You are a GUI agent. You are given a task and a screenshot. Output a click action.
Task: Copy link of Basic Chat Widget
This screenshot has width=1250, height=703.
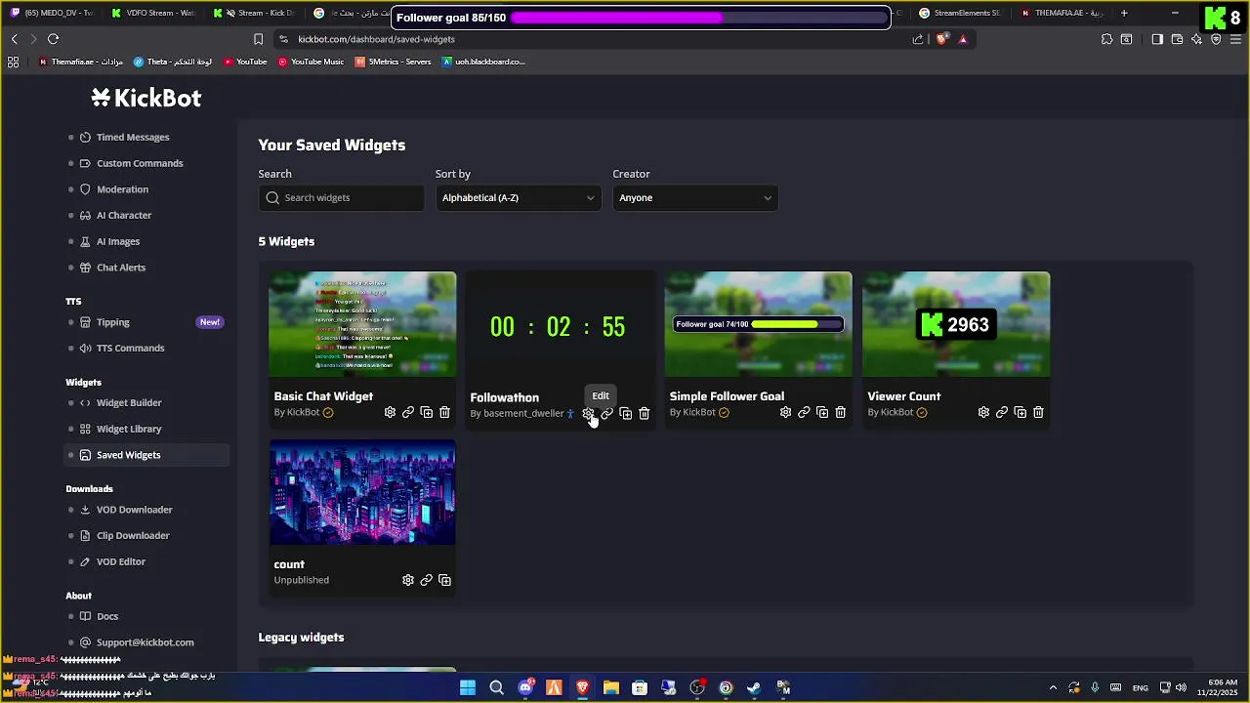pyautogui.click(x=408, y=412)
